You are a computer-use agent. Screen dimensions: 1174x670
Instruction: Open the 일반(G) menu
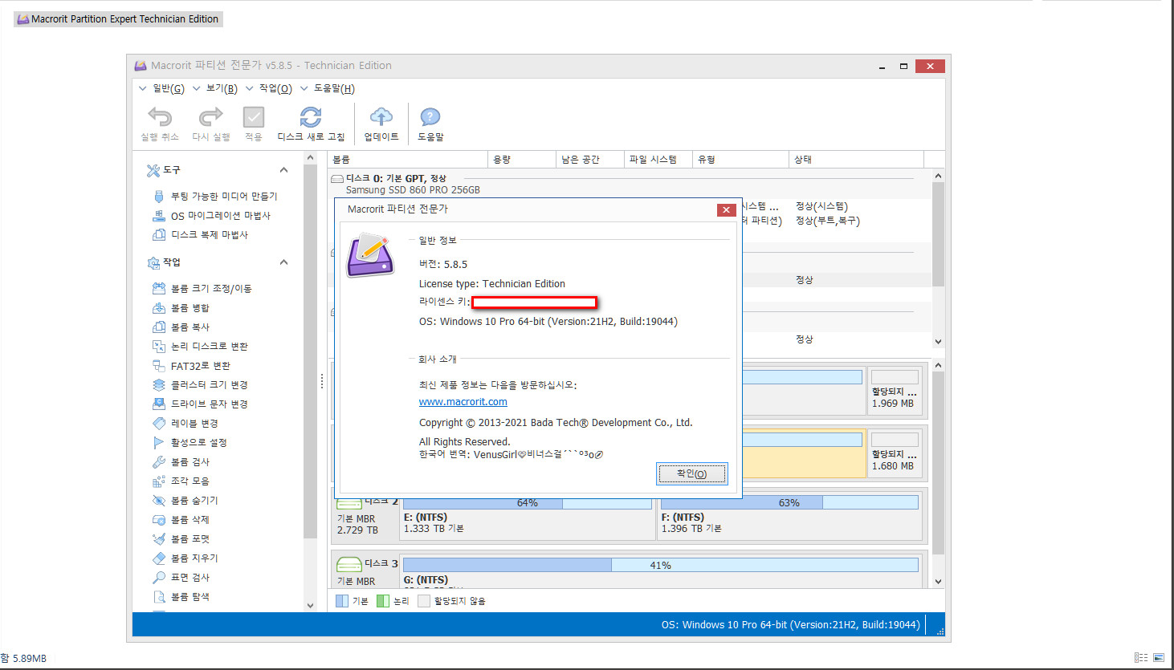[168, 88]
